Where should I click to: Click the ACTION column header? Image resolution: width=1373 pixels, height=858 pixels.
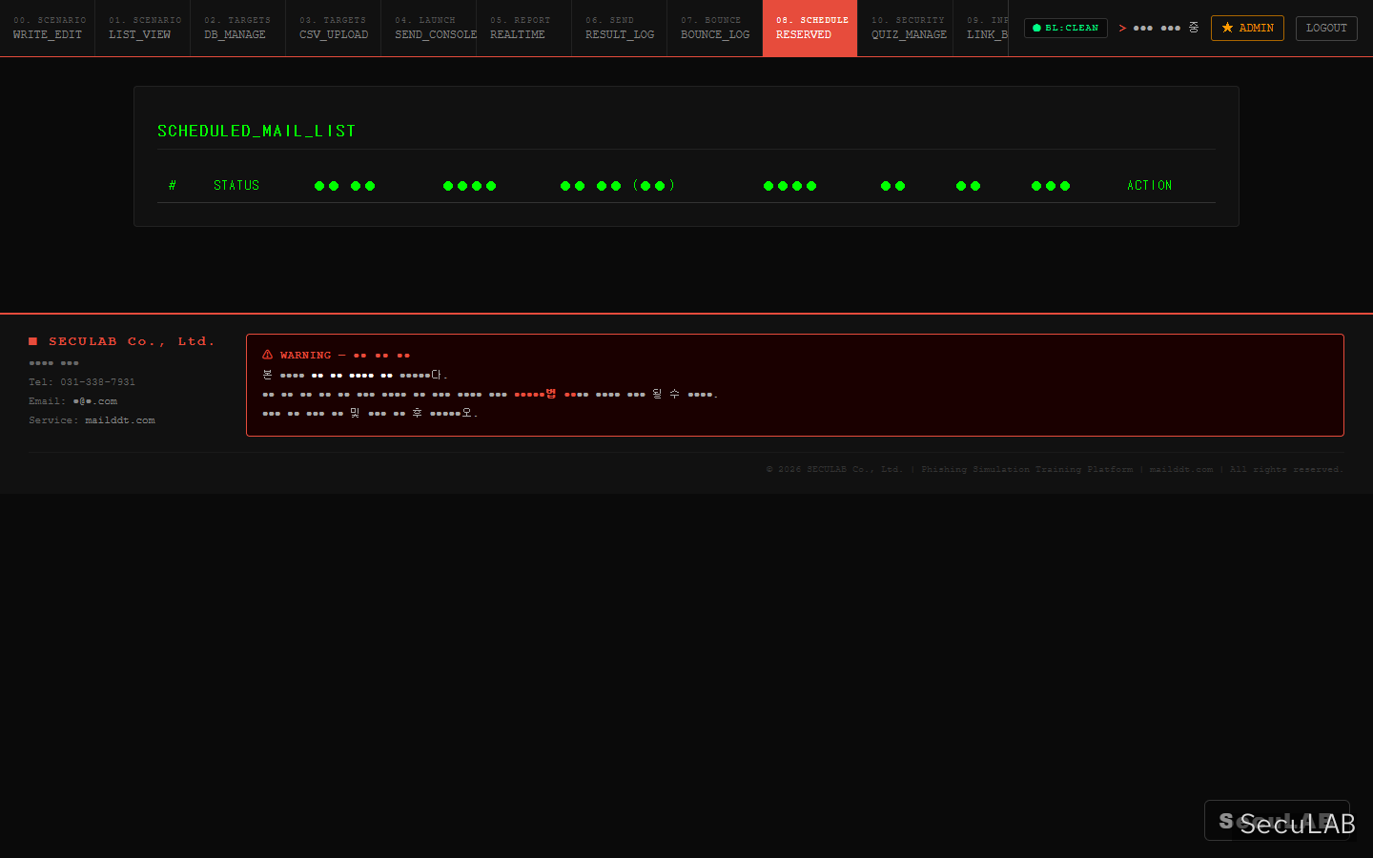click(1150, 185)
